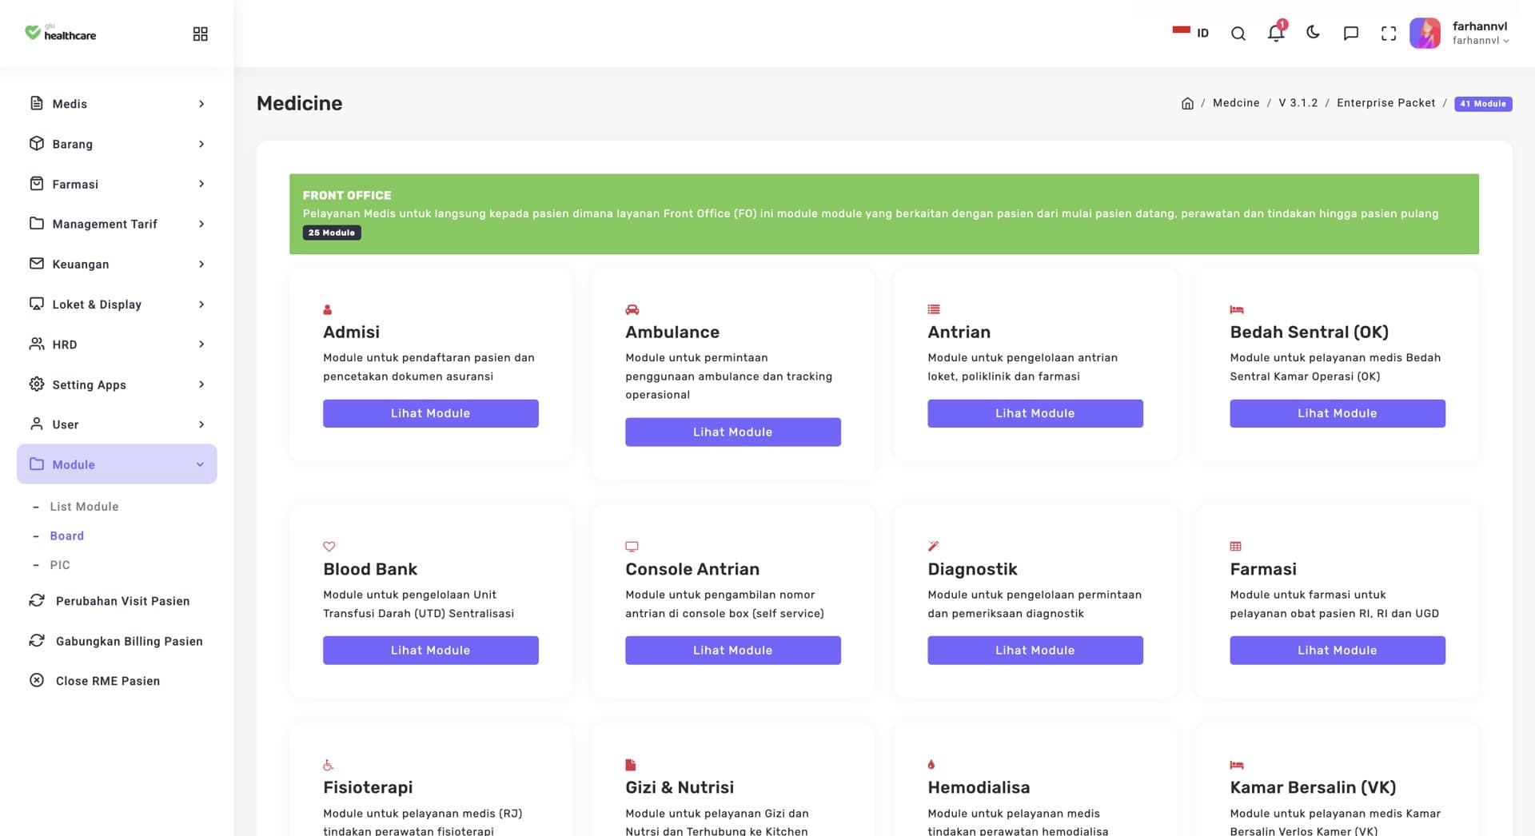This screenshot has height=836, width=1535.
Task: Expand the Barang sidebar menu
Action: [x=117, y=144]
